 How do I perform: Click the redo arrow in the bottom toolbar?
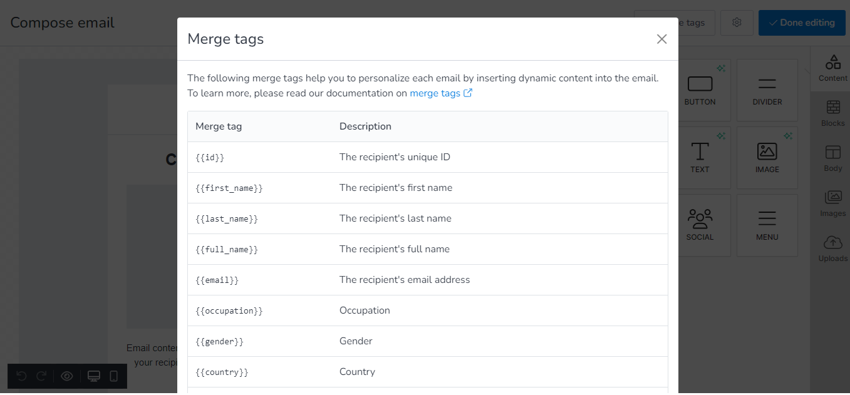pyautogui.click(x=41, y=376)
